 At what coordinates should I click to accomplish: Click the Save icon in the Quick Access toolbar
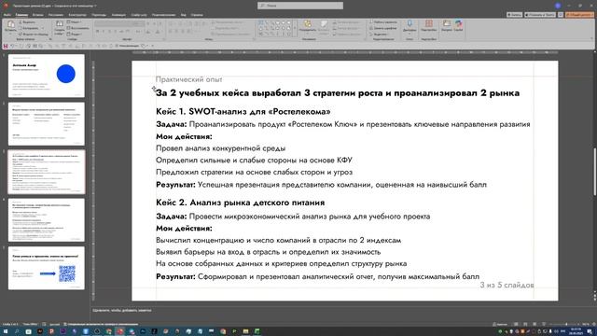(x=6, y=46)
